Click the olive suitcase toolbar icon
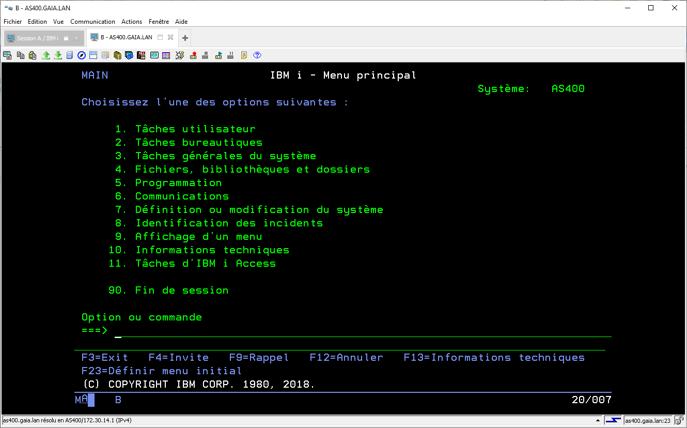 pos(117,55)
